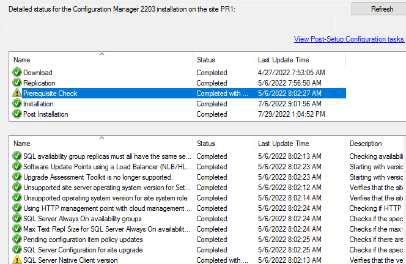Select the Post Installation phase row
Screen dimensions: 406x264
[x=179, y=114]
